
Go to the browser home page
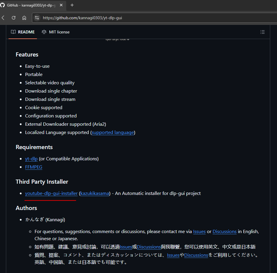click(x=24, y=18)
